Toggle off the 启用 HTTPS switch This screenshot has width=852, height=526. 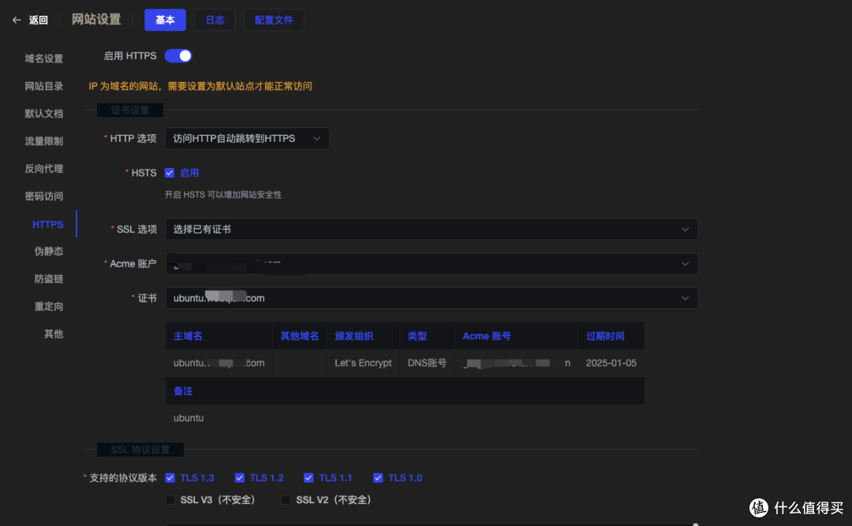tap(179, 55)
